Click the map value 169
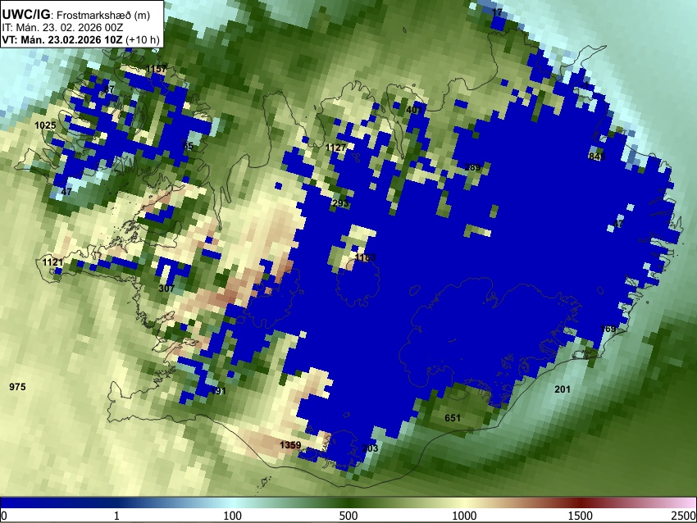This screenshot has width=697, height=523. point(608,329)
